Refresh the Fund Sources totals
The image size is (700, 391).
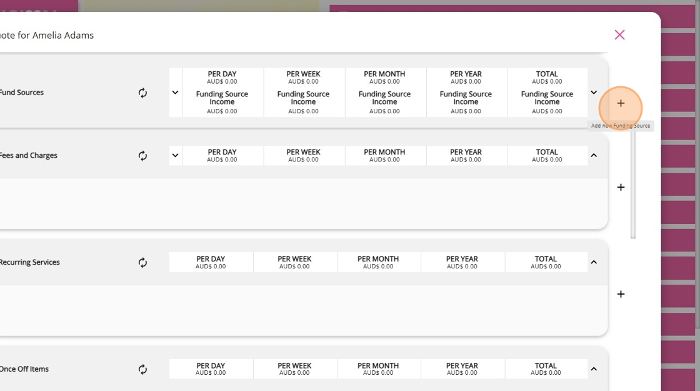142,93
